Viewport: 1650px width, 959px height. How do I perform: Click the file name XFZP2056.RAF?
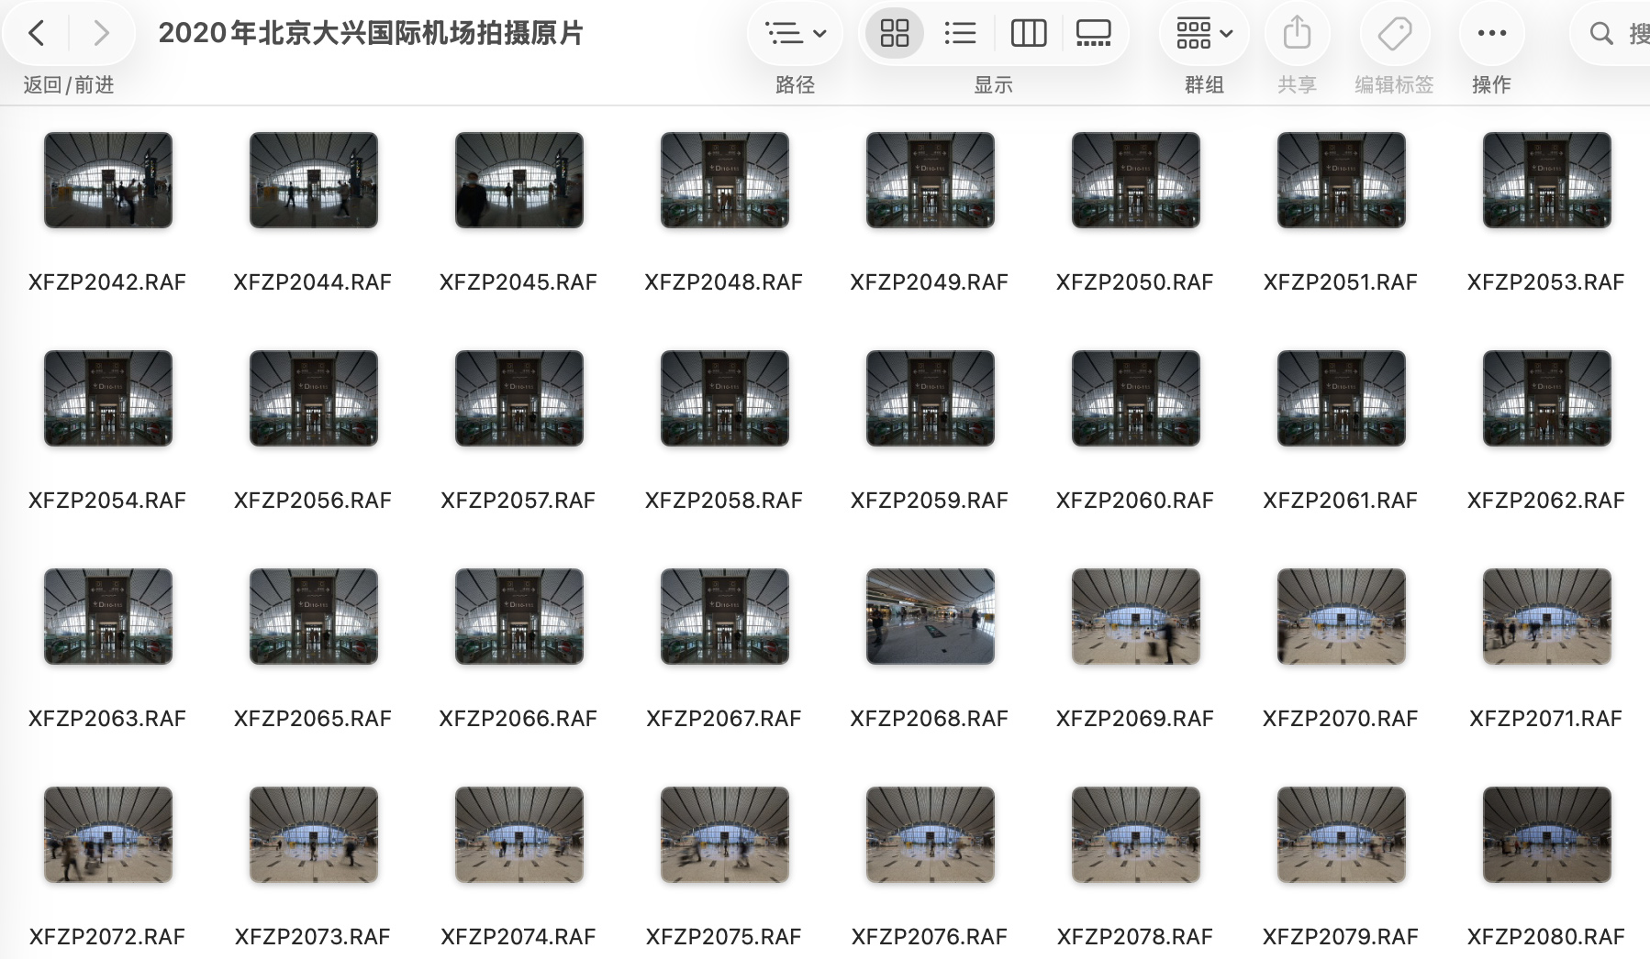(313, 501)
